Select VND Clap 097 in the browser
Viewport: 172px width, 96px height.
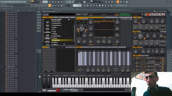pyautogui.click(x=11, y=78)
